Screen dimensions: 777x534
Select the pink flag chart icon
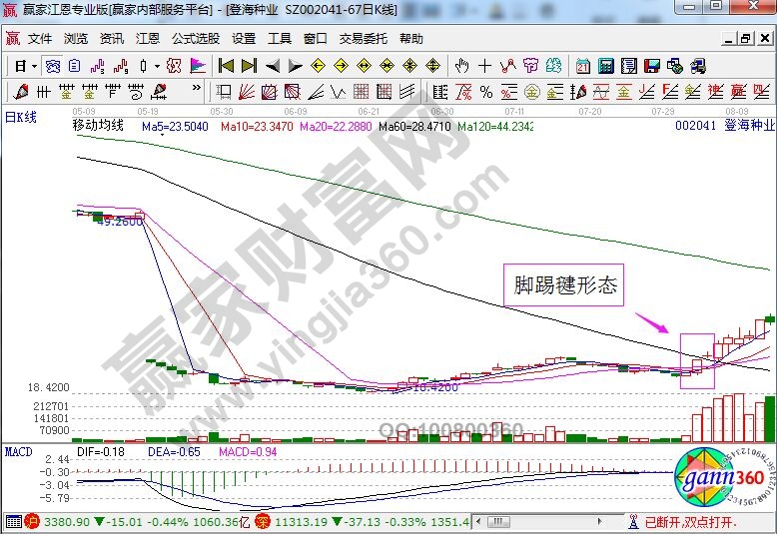(197, 67)
